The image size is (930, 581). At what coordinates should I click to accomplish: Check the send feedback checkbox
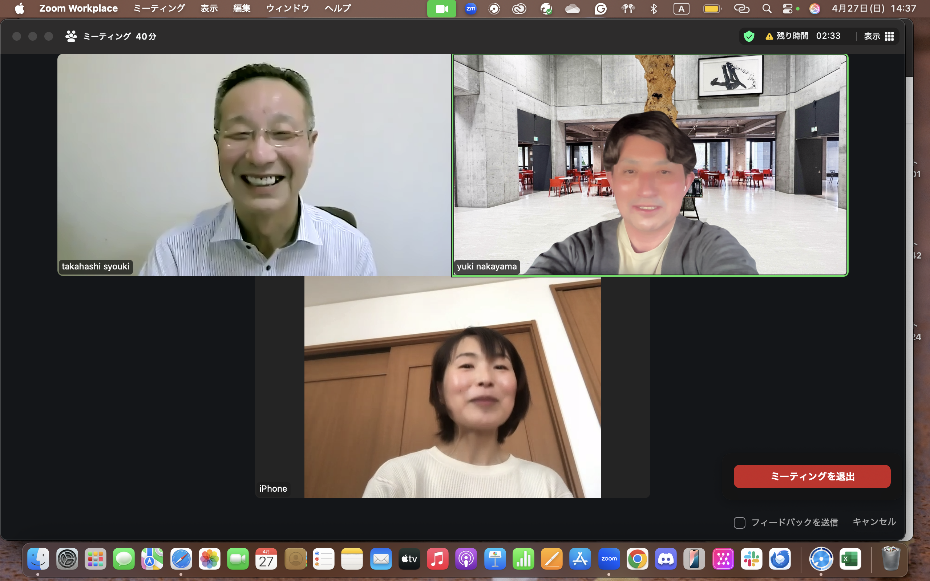click(x=739, y=523)
